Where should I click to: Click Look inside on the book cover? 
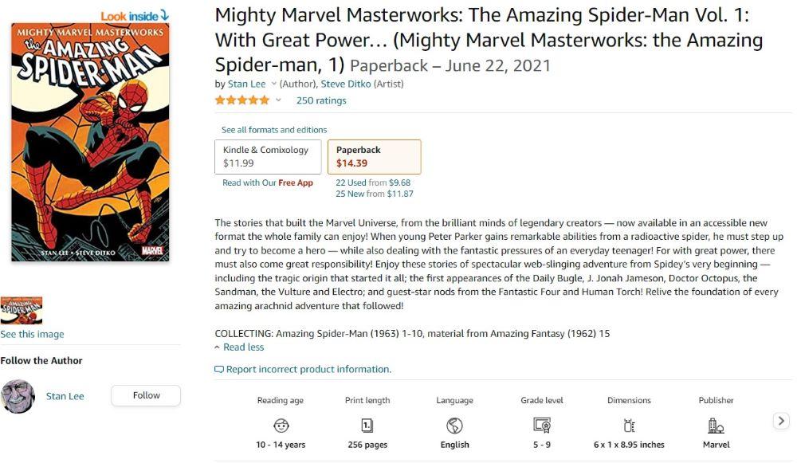click(135, 15)
